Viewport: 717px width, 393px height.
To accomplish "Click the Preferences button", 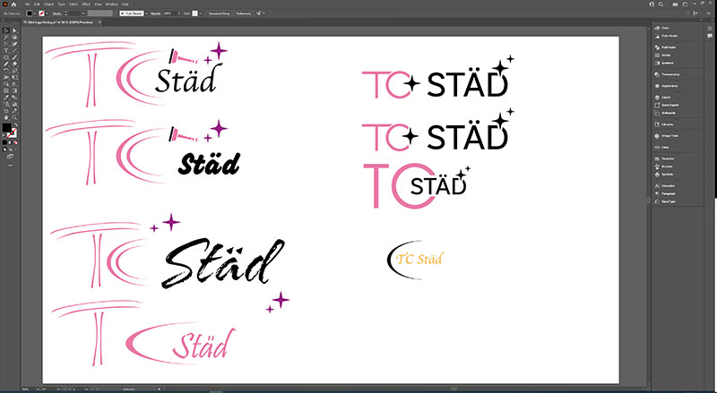I will (244, 13).
